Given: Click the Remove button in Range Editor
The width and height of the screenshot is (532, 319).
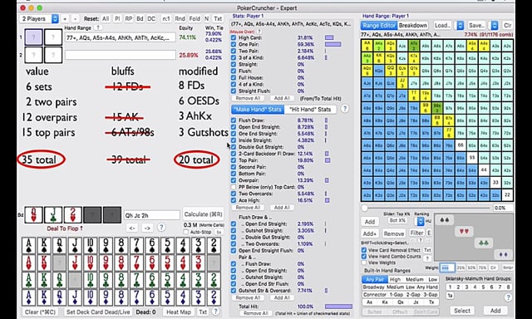Looking at the screenshot, I should coord(393,233).
